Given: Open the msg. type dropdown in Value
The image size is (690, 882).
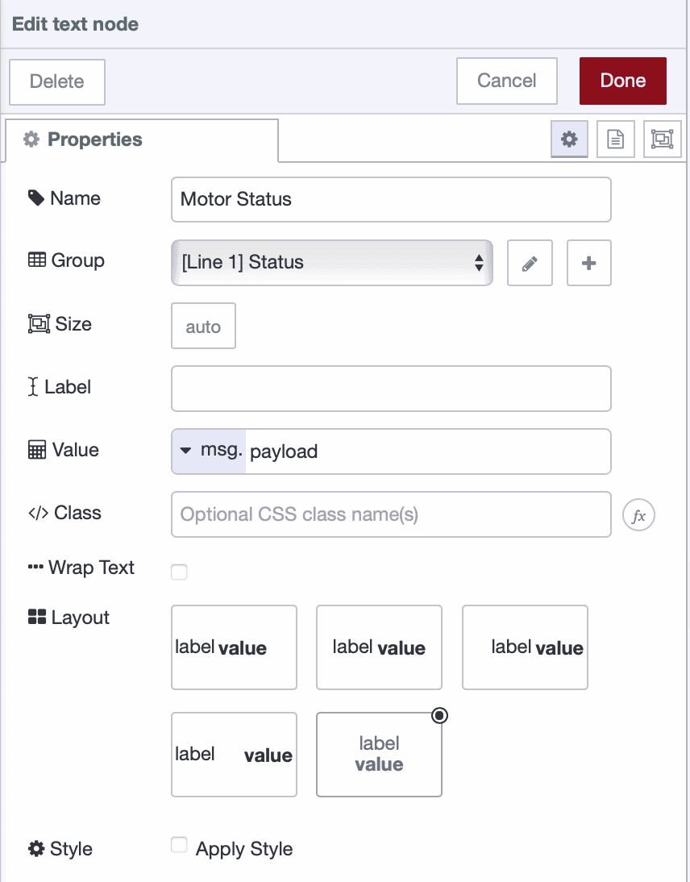Looking at the screenshot, I should (206, 451).
